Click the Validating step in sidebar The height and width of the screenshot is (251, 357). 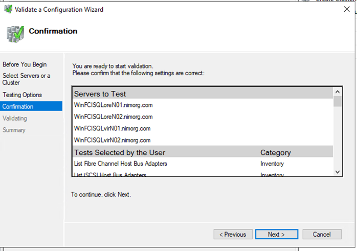[x=15, y=119]
